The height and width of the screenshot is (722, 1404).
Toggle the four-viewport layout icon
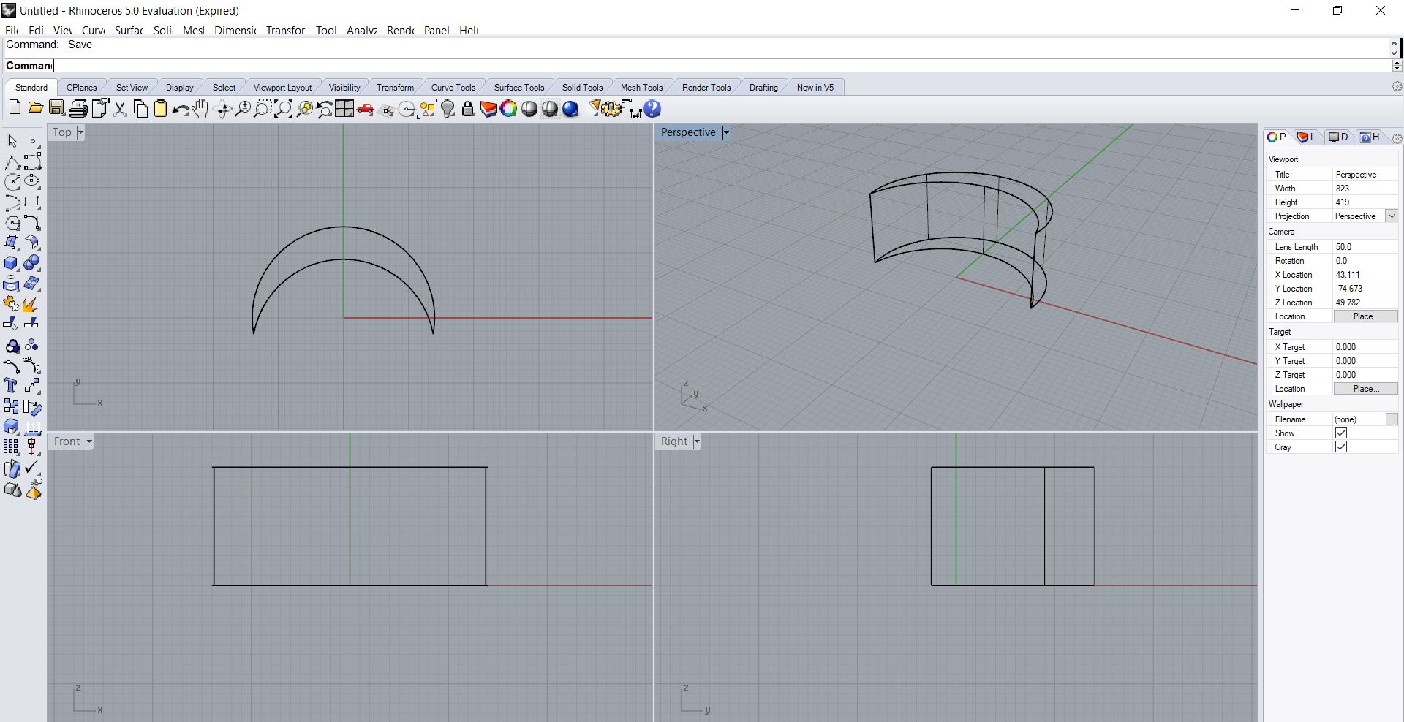click(344, 108)
